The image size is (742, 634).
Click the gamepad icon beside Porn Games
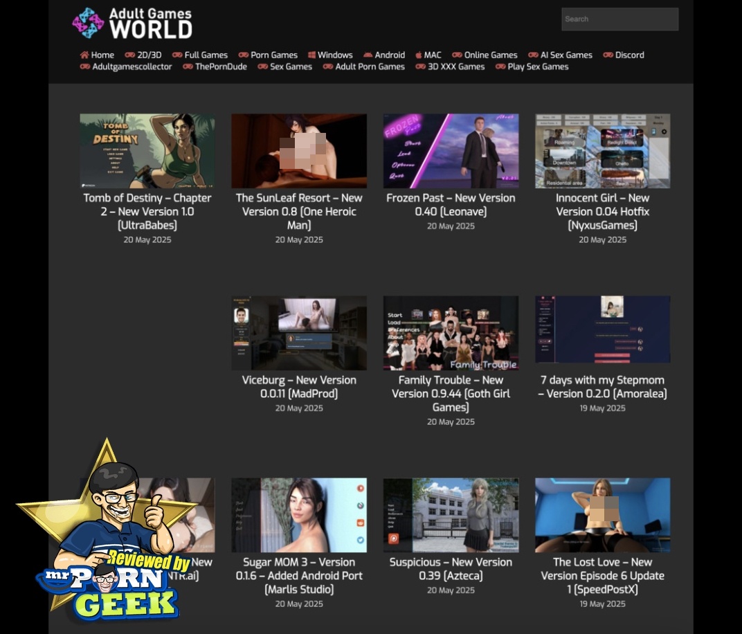[244, 55]
